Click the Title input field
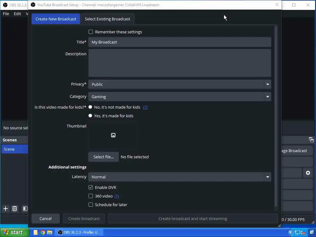 click(180, 42)
